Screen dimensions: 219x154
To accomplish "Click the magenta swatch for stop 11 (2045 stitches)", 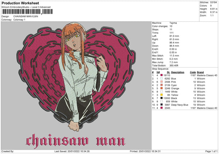I will pyautogui.click(x=162, y=108).
